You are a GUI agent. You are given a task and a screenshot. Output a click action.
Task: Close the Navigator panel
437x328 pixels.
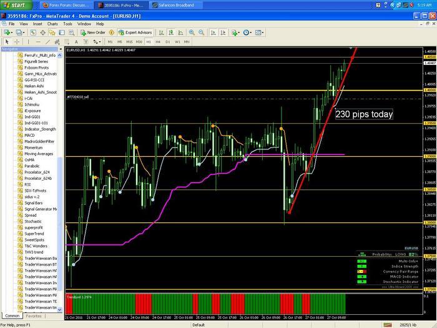pos(61,49)
